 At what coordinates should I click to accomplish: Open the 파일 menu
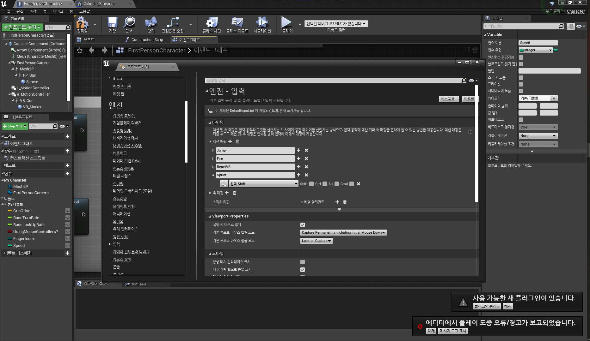(7, 11)
